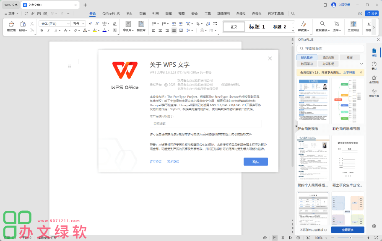Viewport: 382px width, 241px height.
Task: Toggle full screen in status bar corner
Action: point(376,238)
